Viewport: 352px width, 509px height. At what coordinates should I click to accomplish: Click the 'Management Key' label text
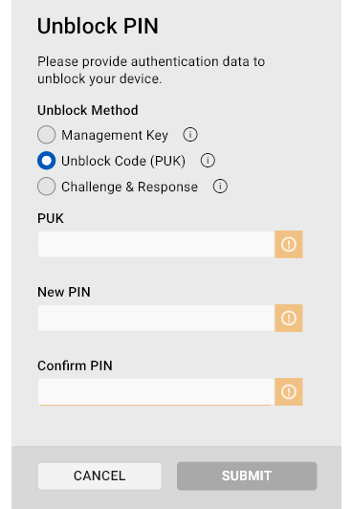click(115, 135)
